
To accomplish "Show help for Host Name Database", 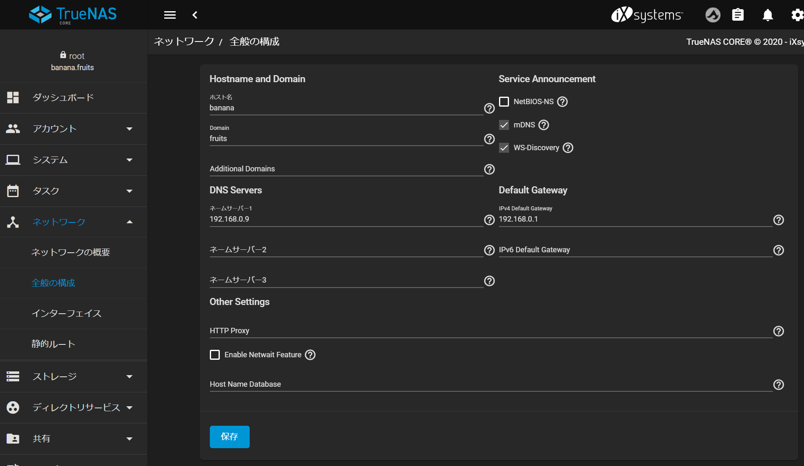I will [779, 385].
